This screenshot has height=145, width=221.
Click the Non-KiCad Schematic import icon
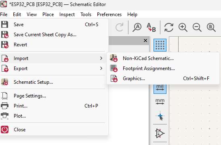click(x=114, y=58)
